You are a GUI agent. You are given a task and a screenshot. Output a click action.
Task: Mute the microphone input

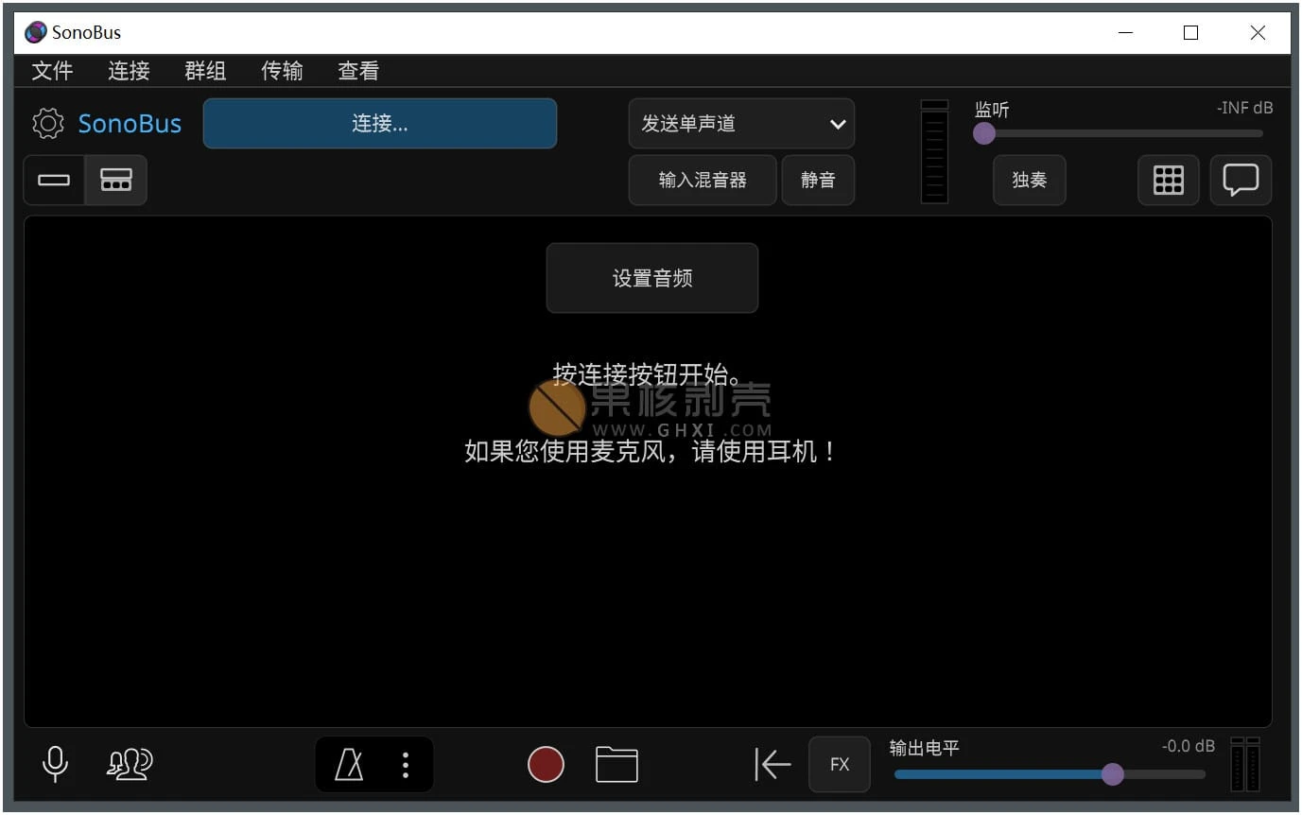56,764
